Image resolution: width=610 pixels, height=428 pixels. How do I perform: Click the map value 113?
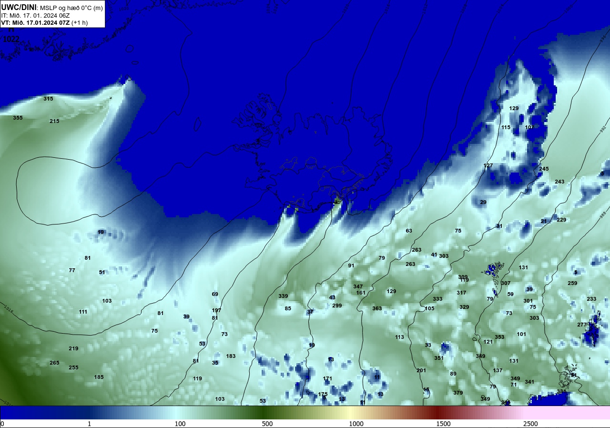(399, 337)
